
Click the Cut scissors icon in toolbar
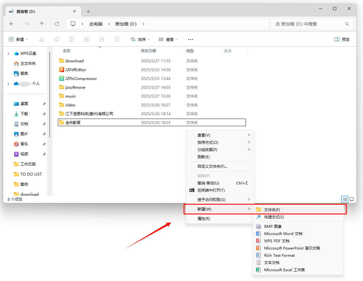coord(42,39)
